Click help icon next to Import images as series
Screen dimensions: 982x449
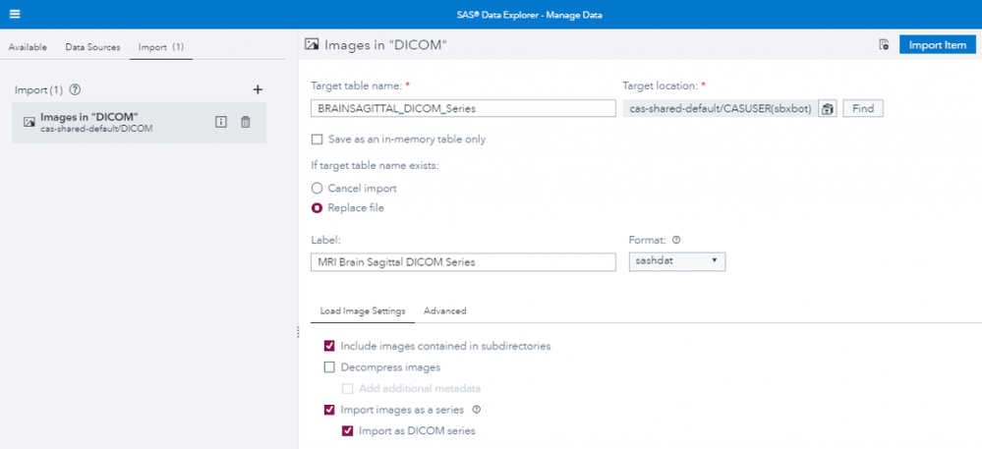[477, 410]
